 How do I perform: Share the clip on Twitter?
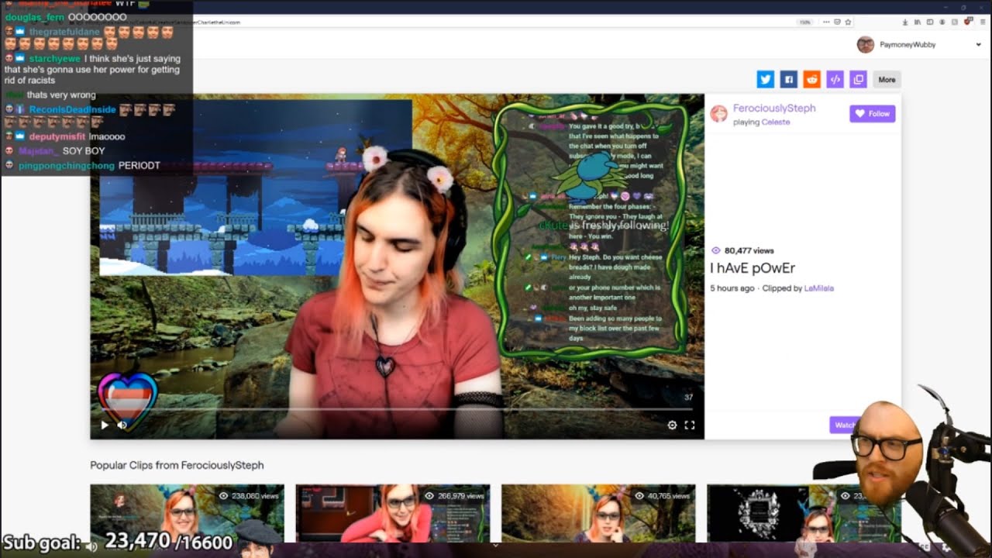766,79
